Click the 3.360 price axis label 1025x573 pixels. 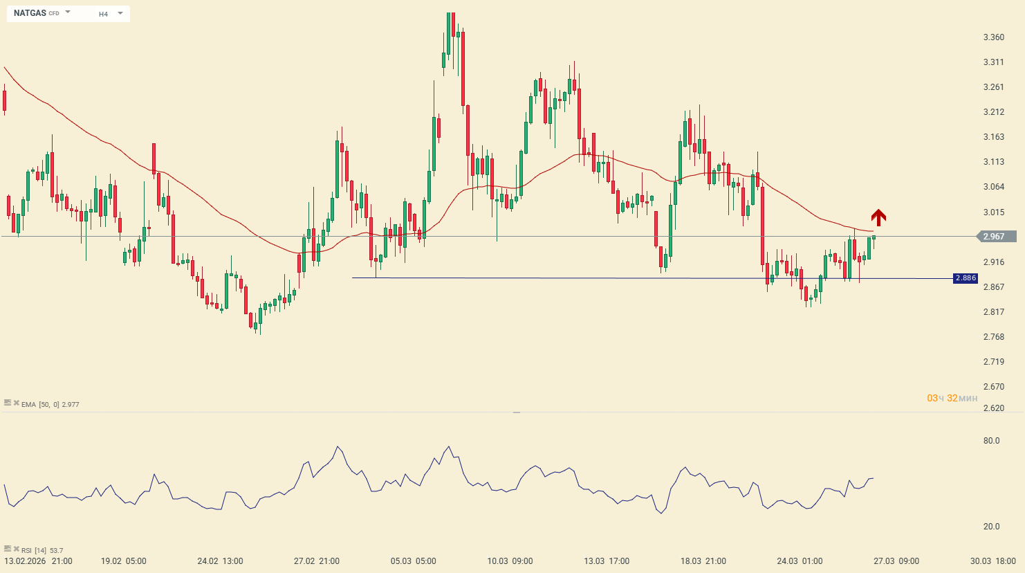pyautogui.click(x=993, y=37)
